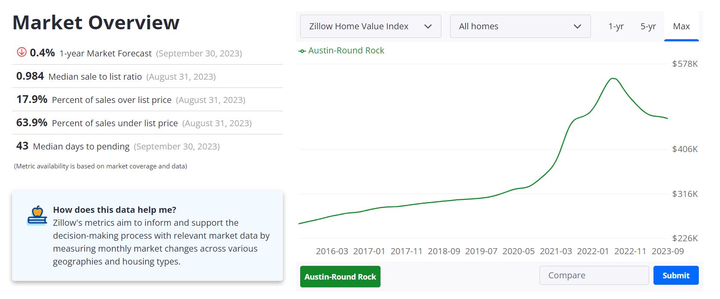Viewport: 720px width, 299px height.
Task: Click the 2023-09 axis label
Action: pyautogui.click(x=667, y=251)
